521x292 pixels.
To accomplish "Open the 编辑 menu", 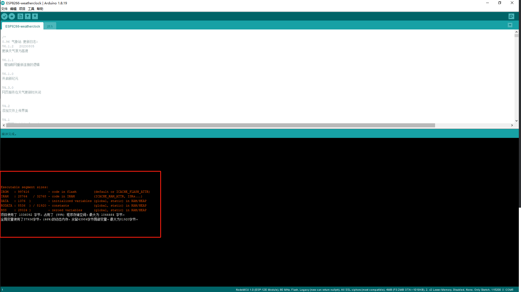I will 13,9.
